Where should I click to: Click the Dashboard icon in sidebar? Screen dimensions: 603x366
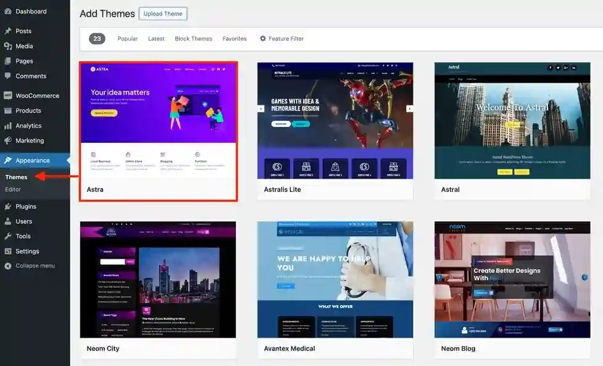tap(7, 12)
